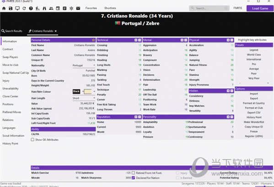Click the Save floppy disk icon
Image resolution: width=274 pixels, height=187 pixels.
(11, 8)
